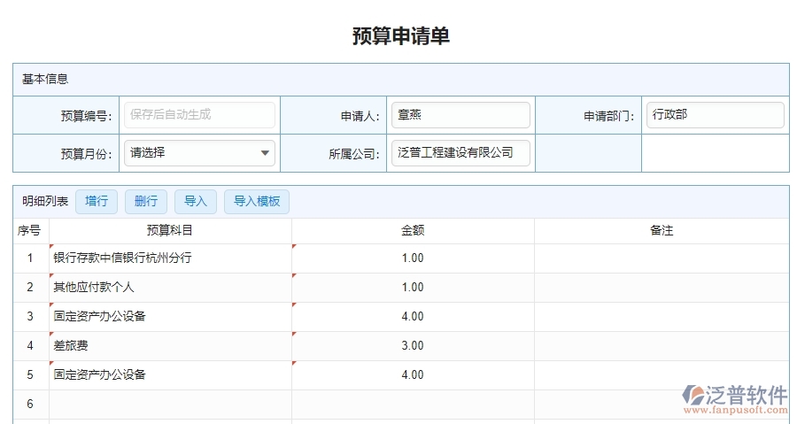Select the remarks cell of row 1
Screen dimensions: 797x424
click(662, 258)
